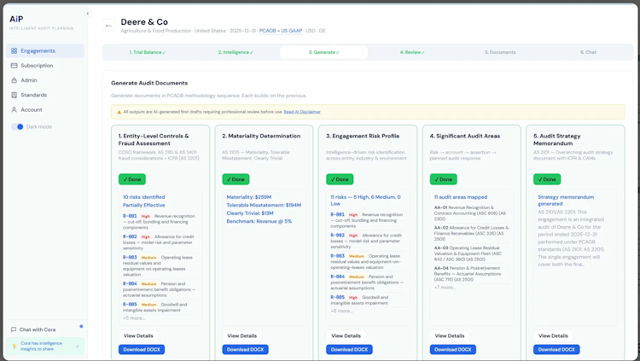640x361 pixels.
Task: Open the Admin section
Action: pyautogui.click(x=45, y=80)
